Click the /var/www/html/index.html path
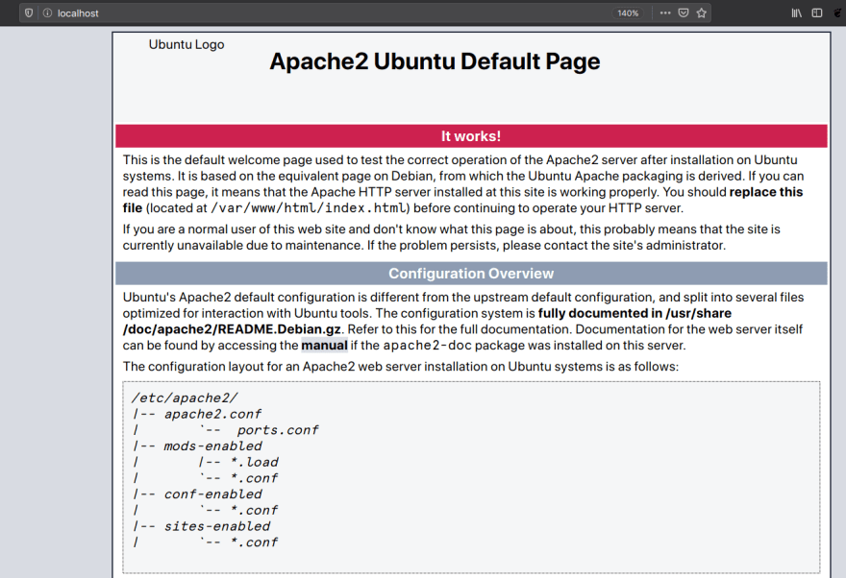 click(x=308, y=208)
